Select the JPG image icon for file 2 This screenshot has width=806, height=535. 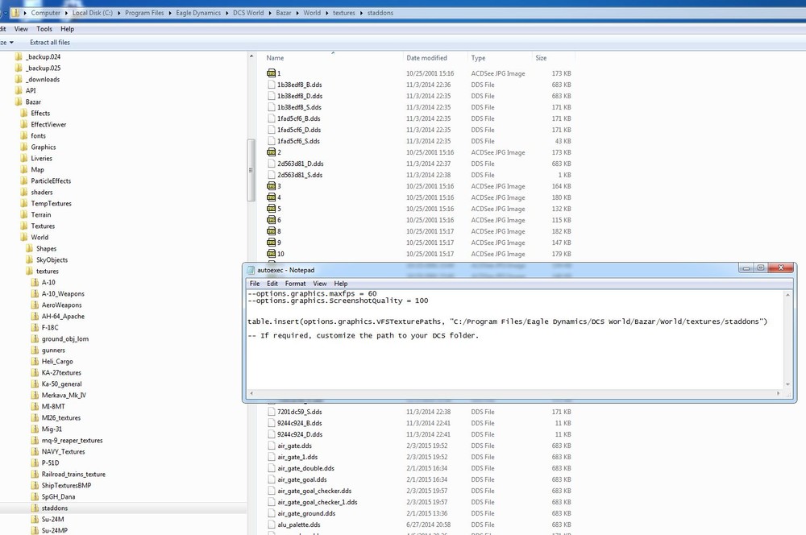pos(272,152)
